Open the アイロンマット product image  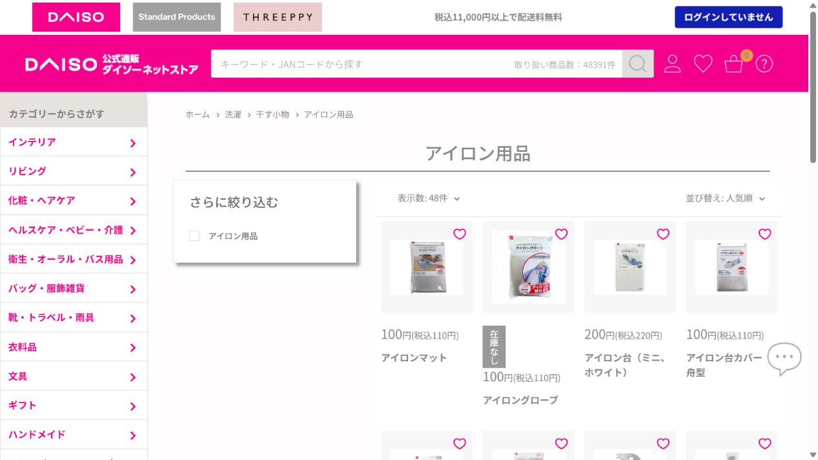[427, 267]
